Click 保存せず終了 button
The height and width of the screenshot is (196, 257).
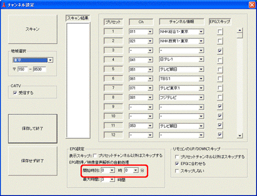pos(33,161)
